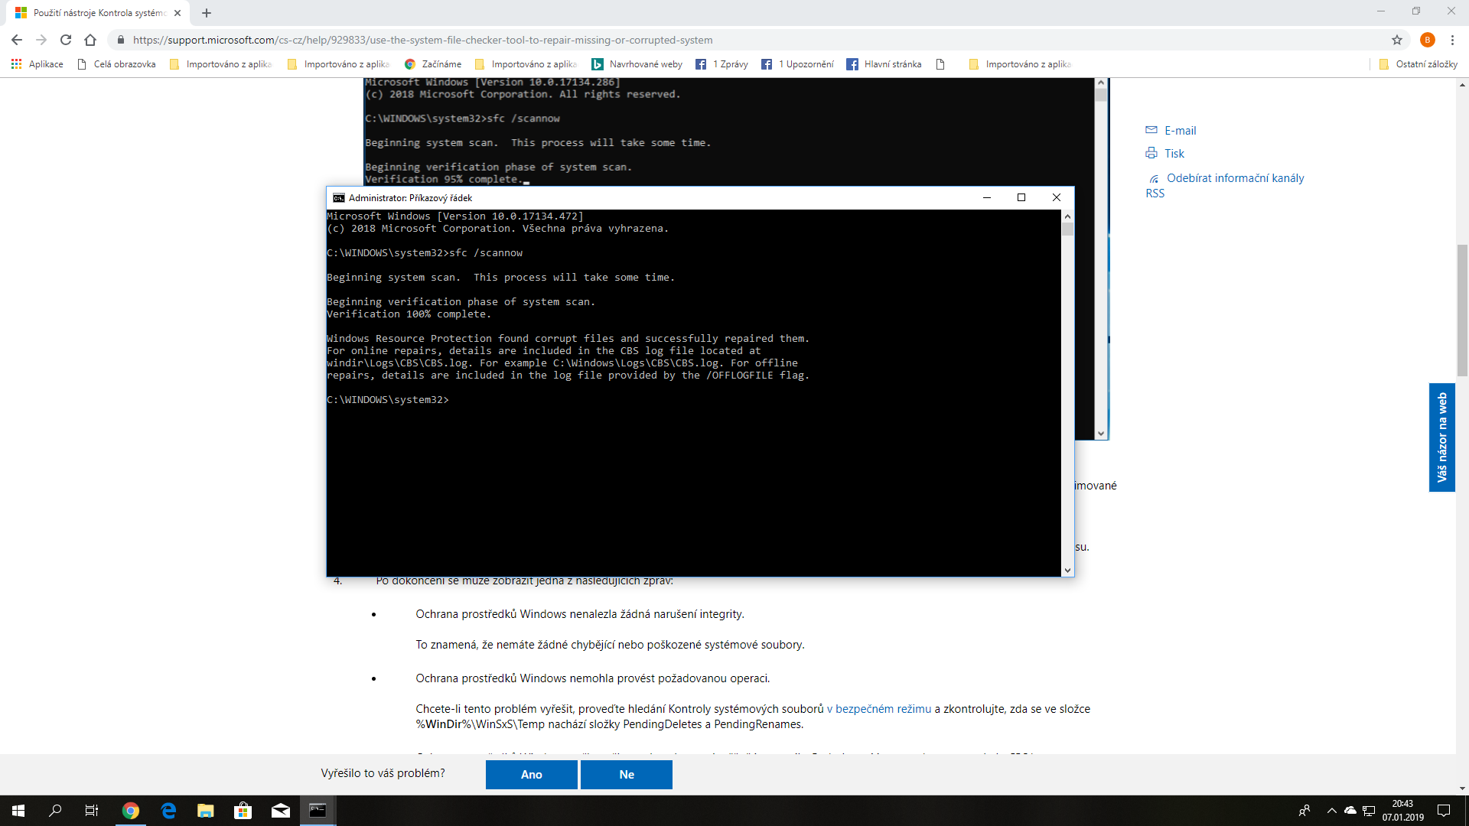Open Odebírat informační kanály RSS link

click(x=1234, y=178)
